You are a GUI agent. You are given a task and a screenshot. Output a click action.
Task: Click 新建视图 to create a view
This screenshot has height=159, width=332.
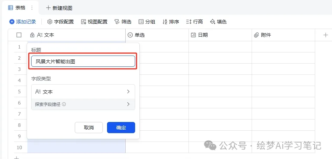click(59, 8)
